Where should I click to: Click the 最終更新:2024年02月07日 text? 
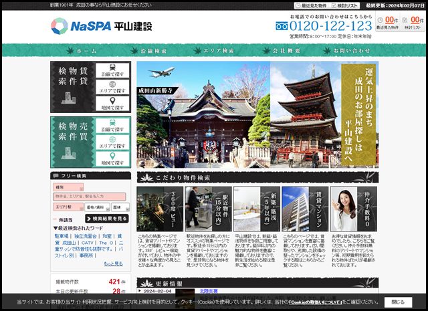point(395,5)
